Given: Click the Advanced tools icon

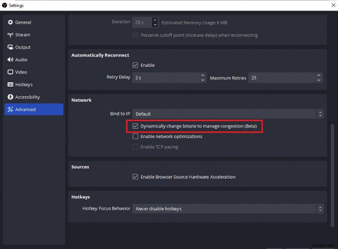Looking at the screenshot, I should (10, 109).
